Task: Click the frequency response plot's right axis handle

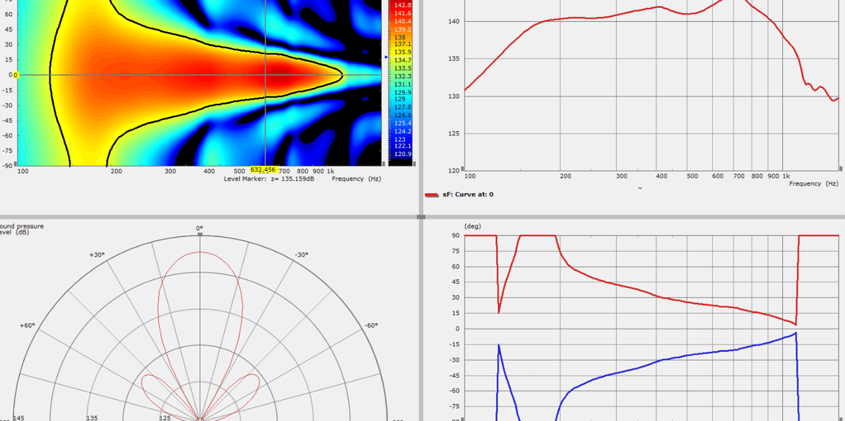Action: pos(841,169)
